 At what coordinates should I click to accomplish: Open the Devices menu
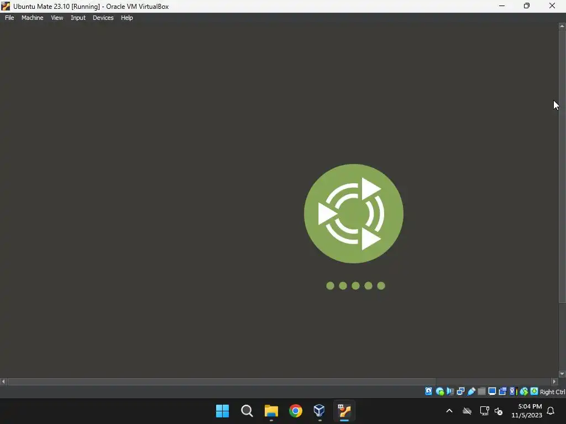click(103, 18)
